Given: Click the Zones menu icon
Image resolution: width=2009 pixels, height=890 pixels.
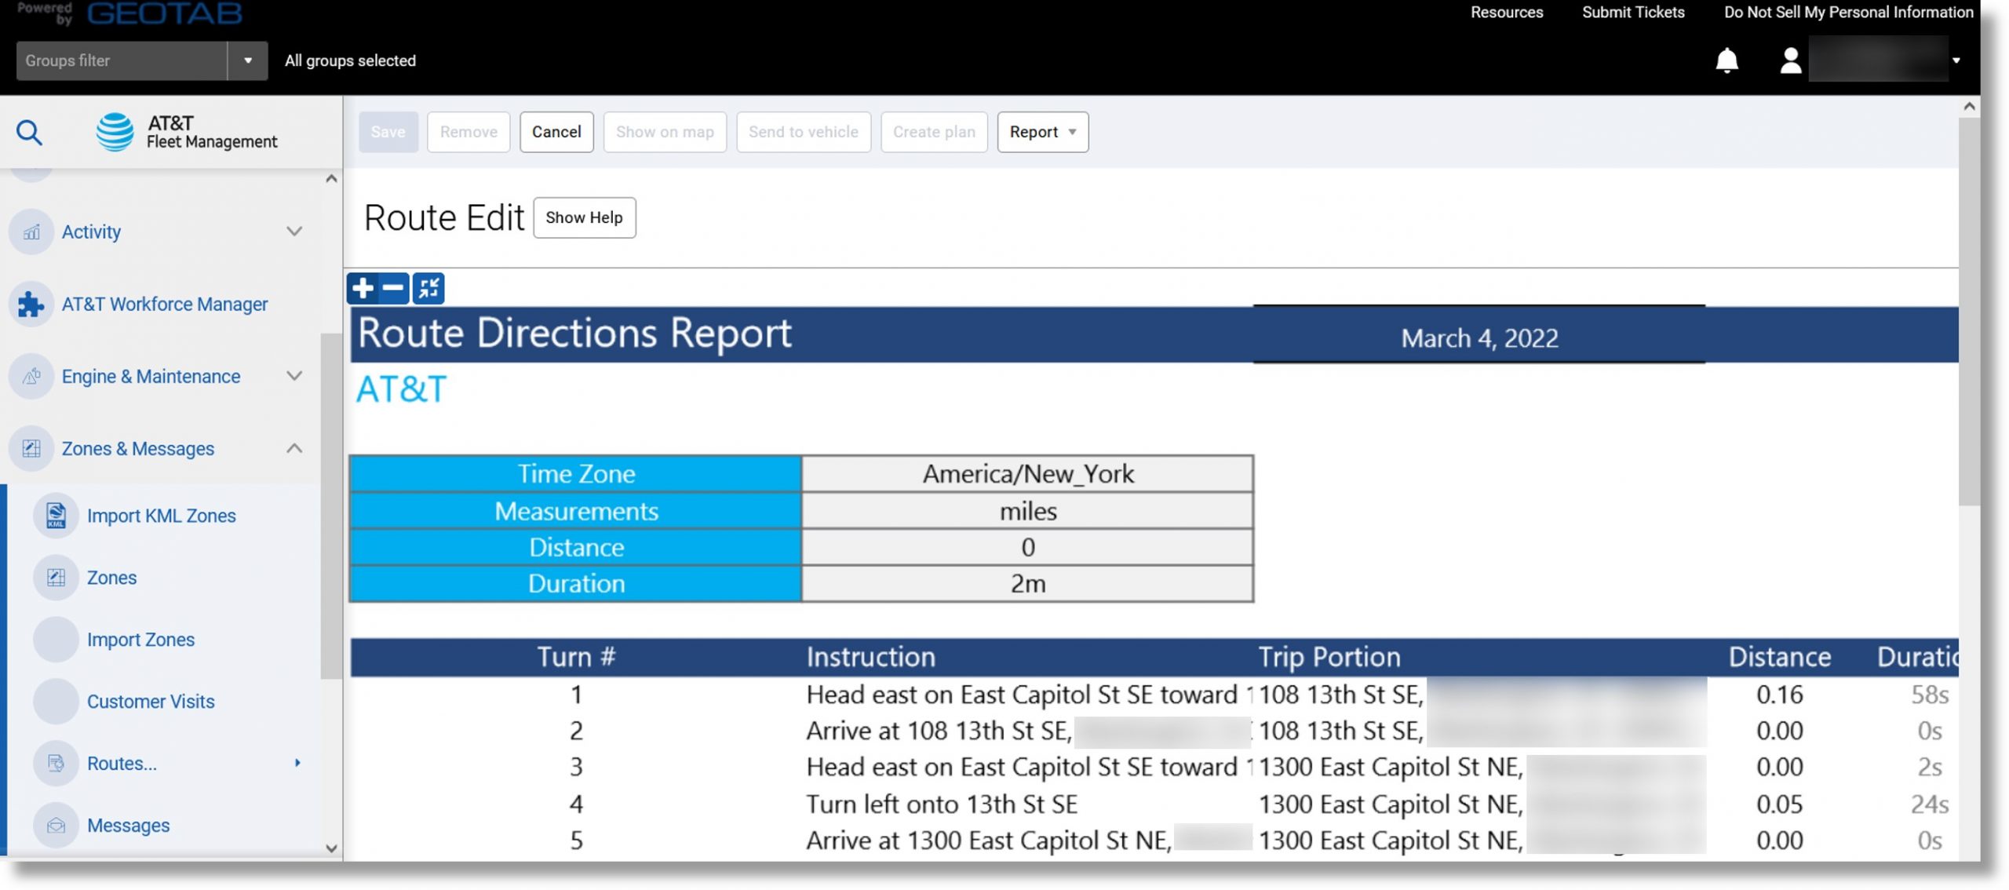Looking at the screenshot, I should pyautogui.click(x=56, y=578).
